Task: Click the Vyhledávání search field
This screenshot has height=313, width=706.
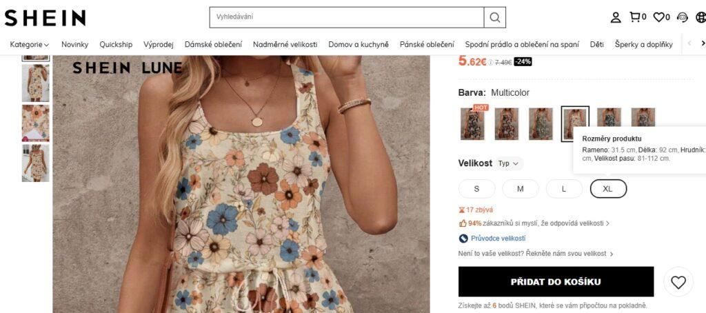Action: (346, 17)
